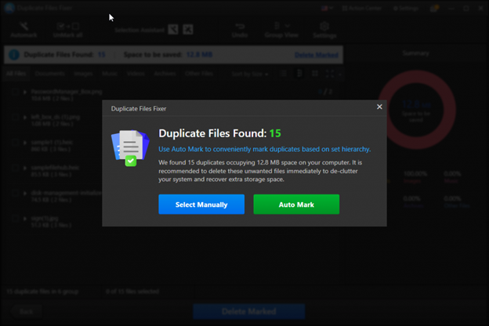Image resolution: width=489 pixels, height=326 pixels.
Task: Open the Group View dropdown
Action: point(281,30)
